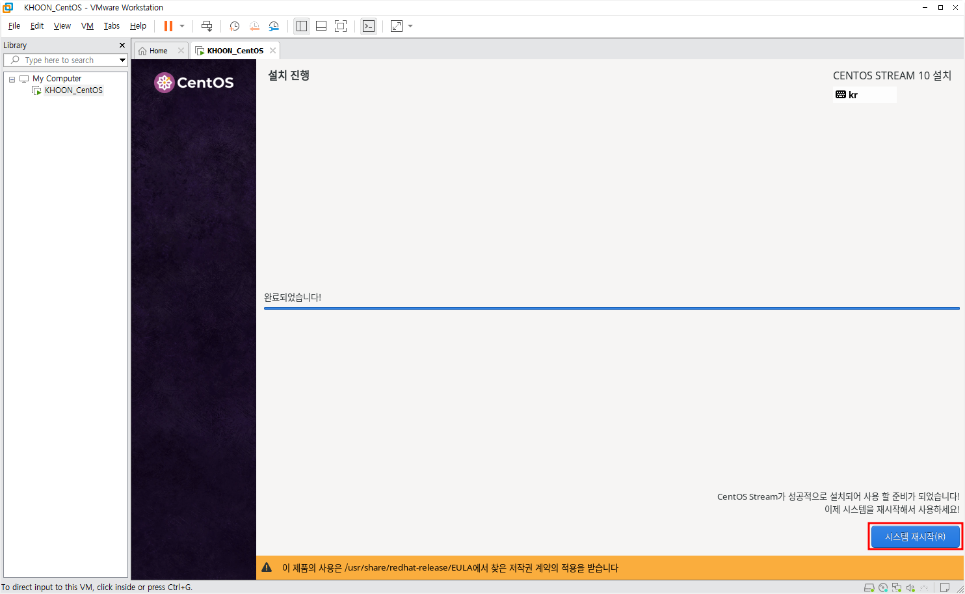The image size is (965, 594).
Task: Open the Help menu
Action: click(138, 26)
